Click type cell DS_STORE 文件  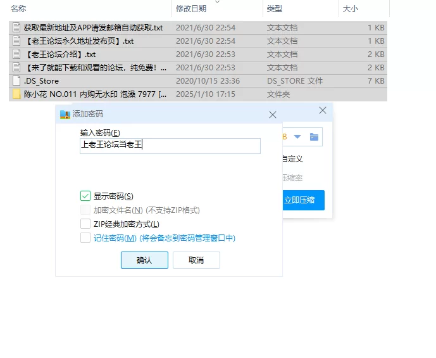(x=295, y=81)
